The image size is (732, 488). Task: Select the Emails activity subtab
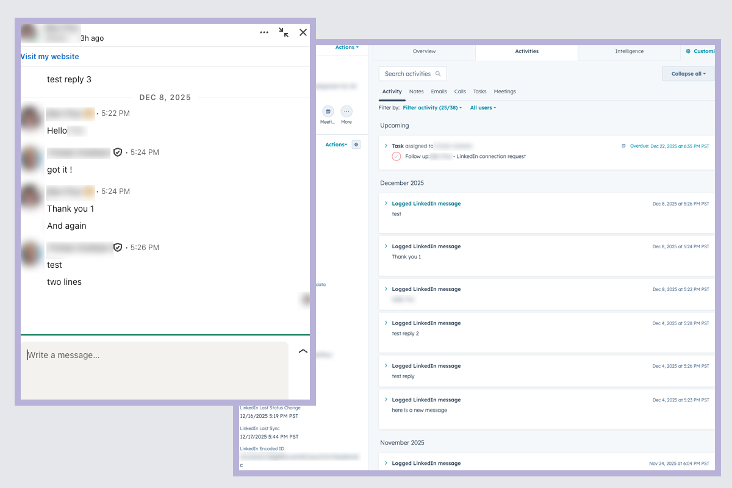[439, 91]
